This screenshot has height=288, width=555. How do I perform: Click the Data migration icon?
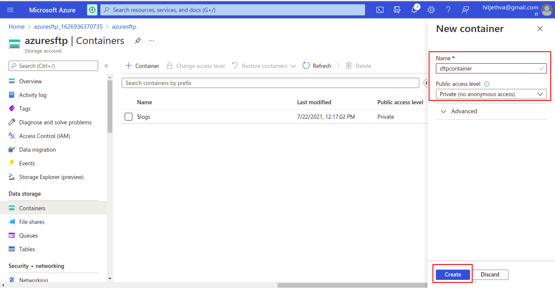[12, 150]
